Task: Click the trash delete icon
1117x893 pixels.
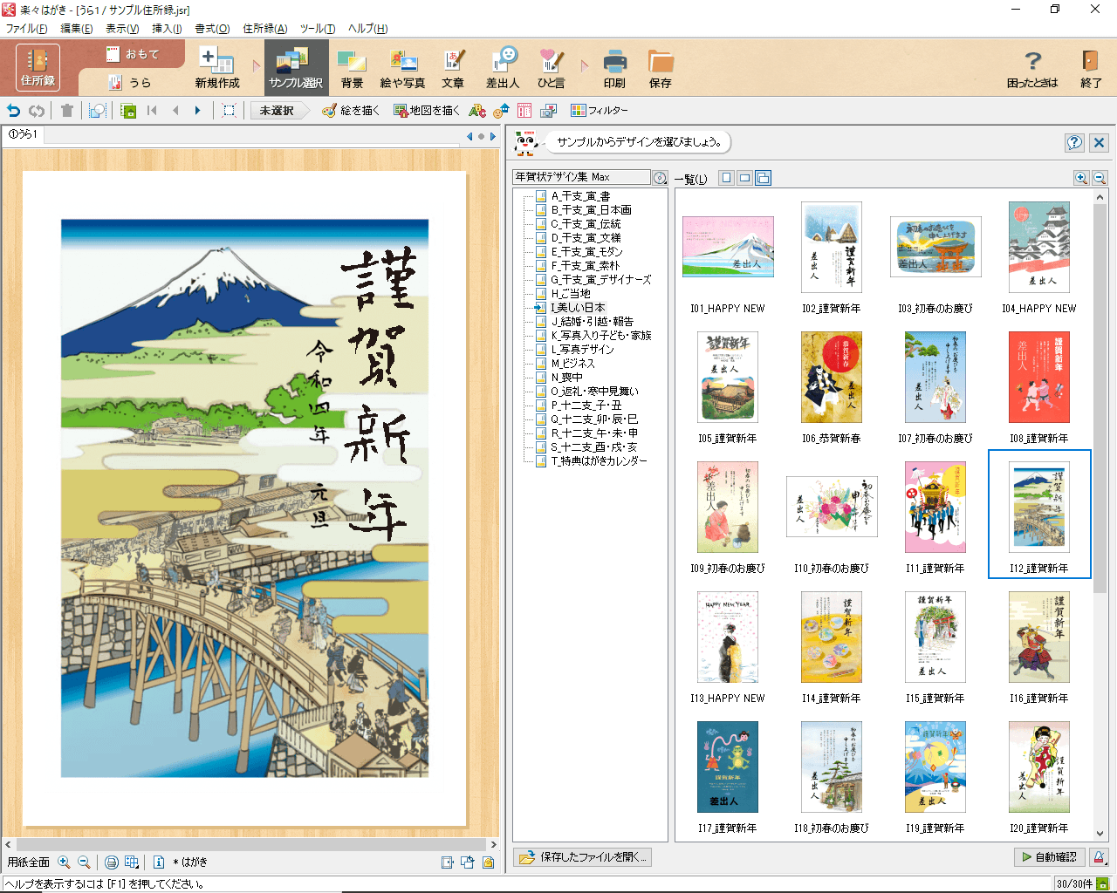Action: tap(67, 111)
